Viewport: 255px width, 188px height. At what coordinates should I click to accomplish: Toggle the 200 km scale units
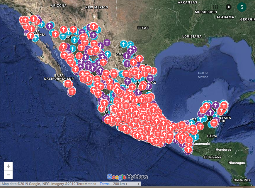(119, 184)
